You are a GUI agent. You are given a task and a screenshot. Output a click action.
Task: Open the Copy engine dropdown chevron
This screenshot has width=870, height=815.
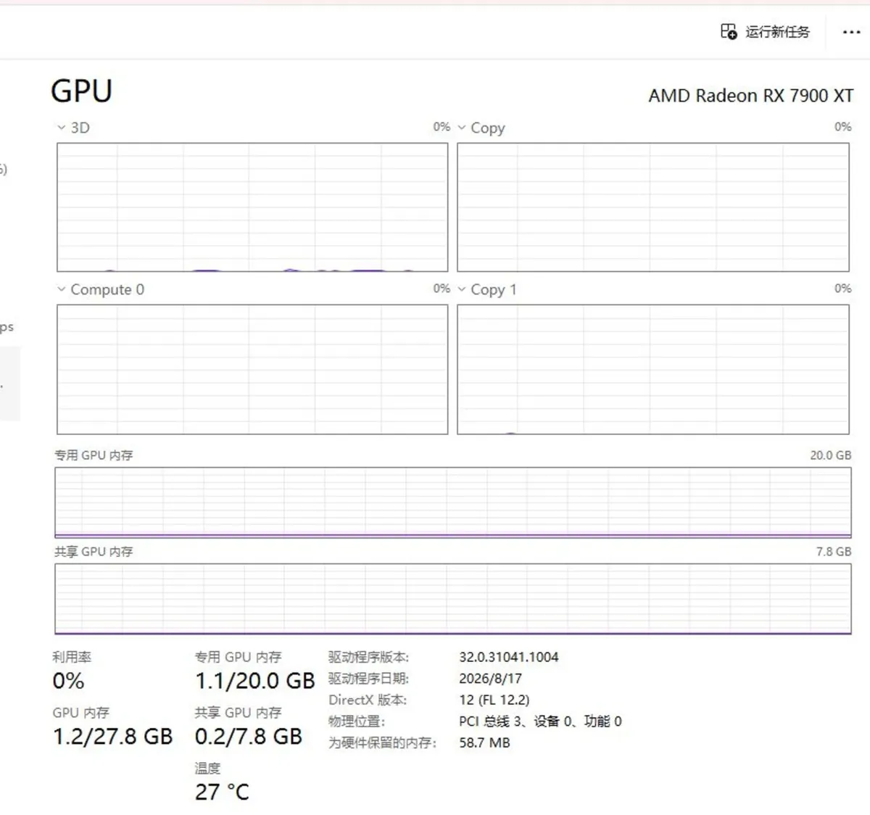[x=462, y=128]
